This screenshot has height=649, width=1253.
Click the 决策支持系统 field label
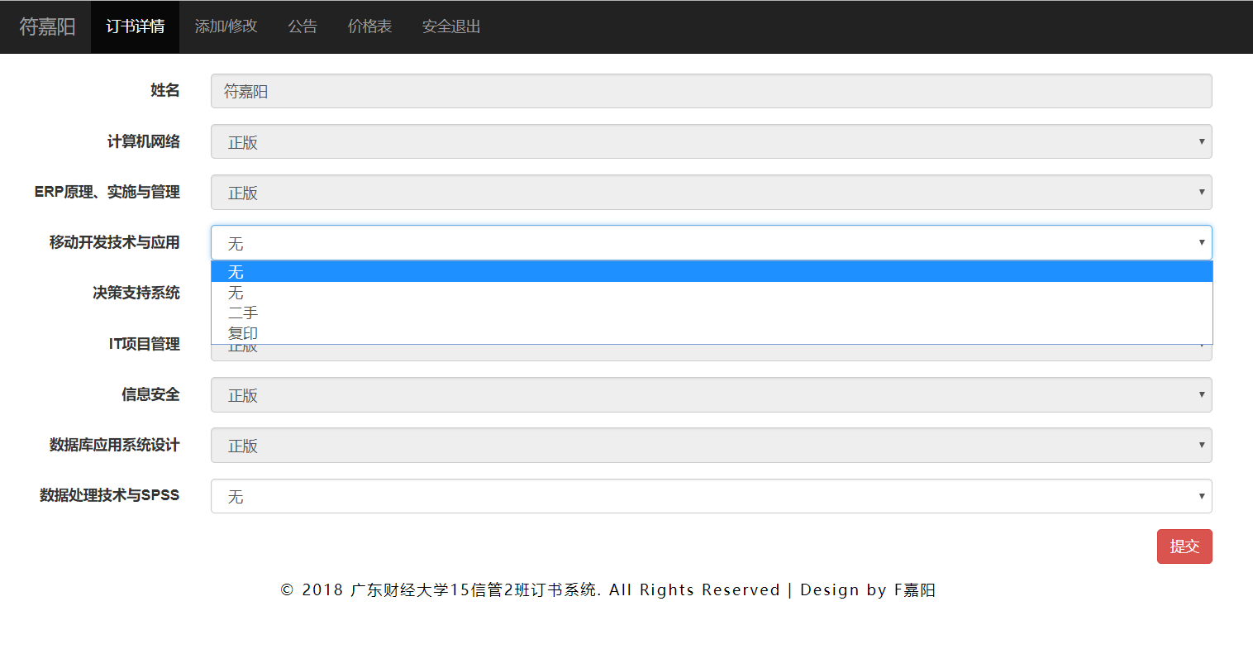coord(136,293)
